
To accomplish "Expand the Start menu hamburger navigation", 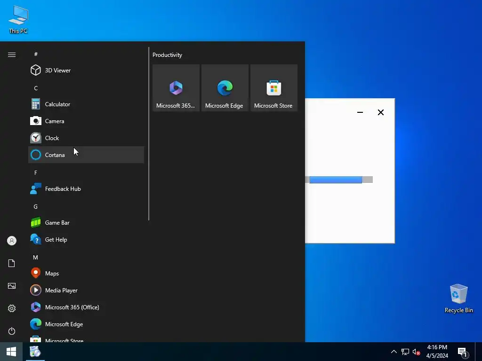I will pyautogui.click(x=12, y=55).
